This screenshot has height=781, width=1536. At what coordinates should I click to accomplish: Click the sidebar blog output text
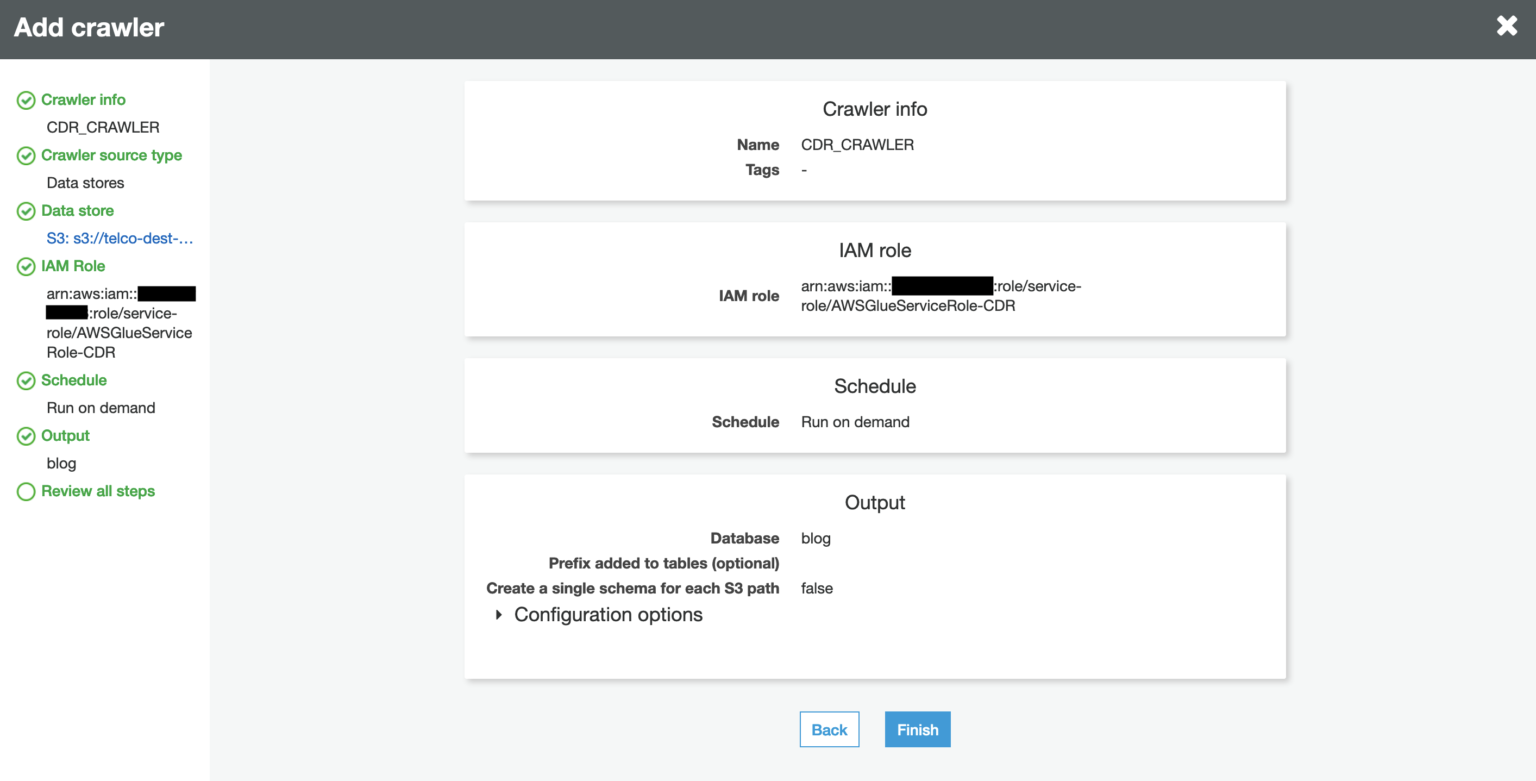coord(61,463)
